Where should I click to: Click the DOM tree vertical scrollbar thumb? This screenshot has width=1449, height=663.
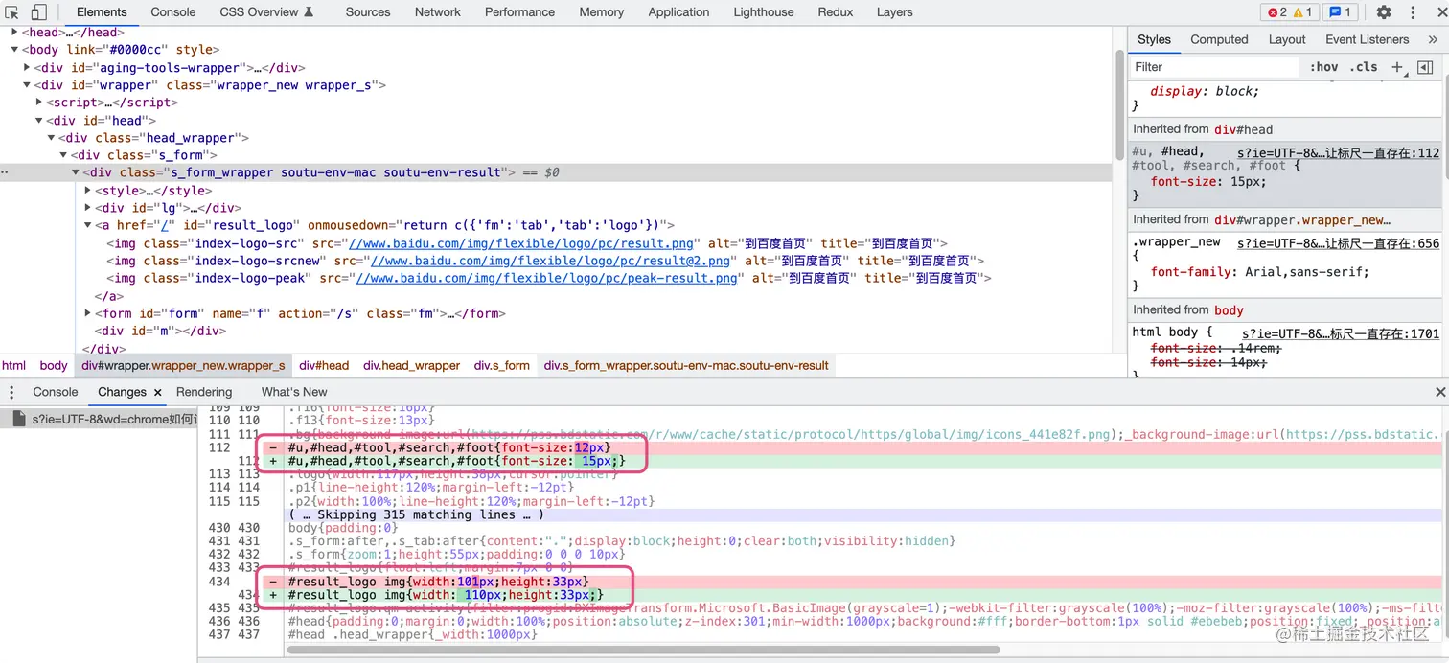(1119, 105)
